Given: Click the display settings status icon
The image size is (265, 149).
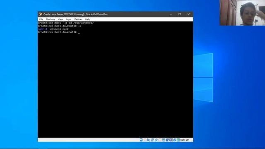Looking at the screenshot, I should click(x=164, y=140).
